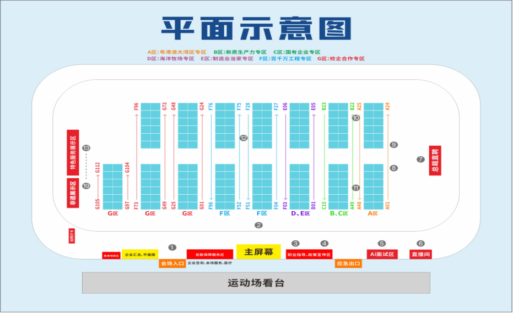The image size is (513, 313).
Task: Click the 企业签到、会场服务、医疗 caption
Action: [210, 263]
